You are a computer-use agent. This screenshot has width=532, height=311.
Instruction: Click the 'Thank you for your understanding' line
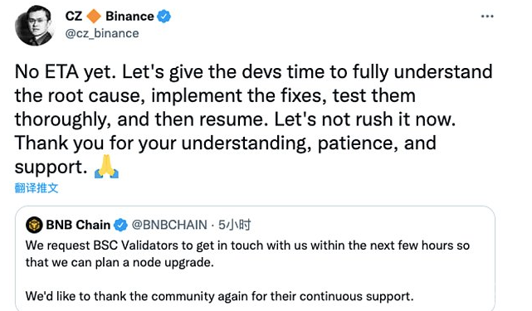click(225, 143)
